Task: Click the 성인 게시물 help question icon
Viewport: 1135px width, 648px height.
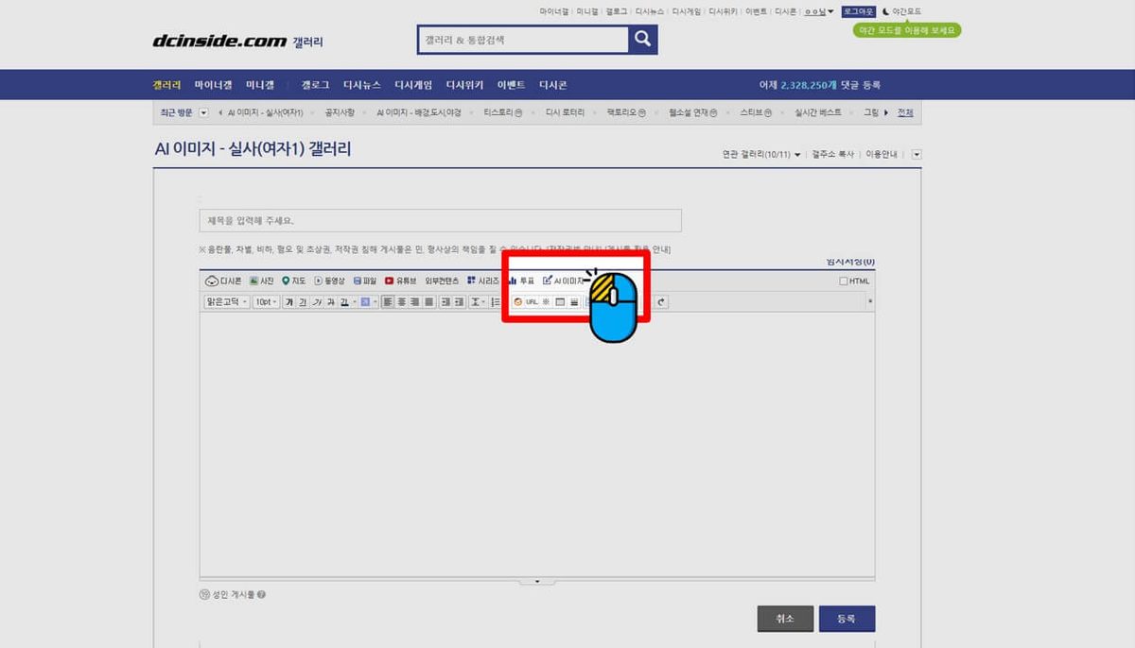Action: pos(261,595)
